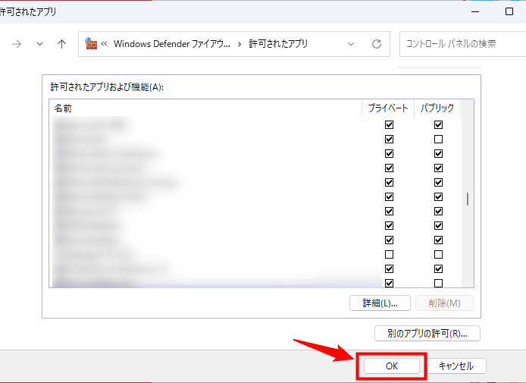Check the only unchecked プライベート checkbox
The width and height of the screenshot is (526, 383).
[389, 254]
